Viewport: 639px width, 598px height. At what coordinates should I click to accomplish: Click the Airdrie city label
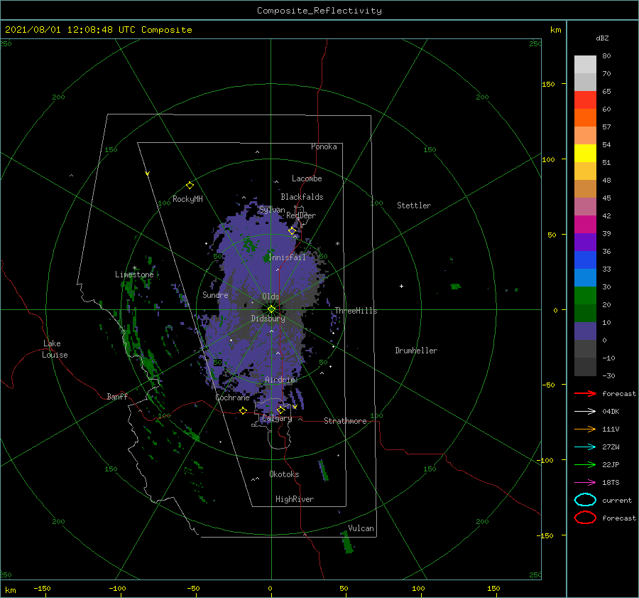280,380
